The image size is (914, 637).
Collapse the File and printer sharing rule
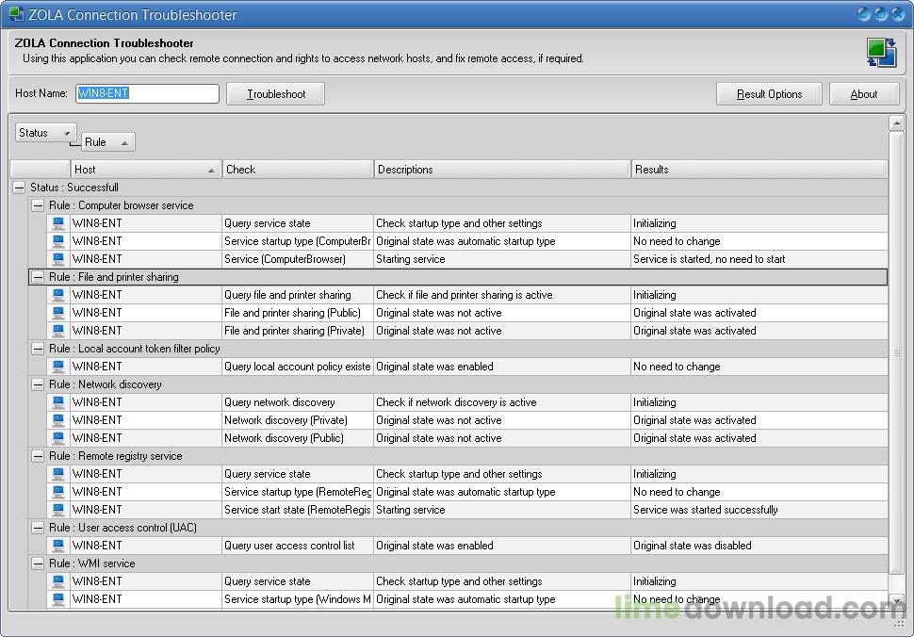(x=38, y=277)
